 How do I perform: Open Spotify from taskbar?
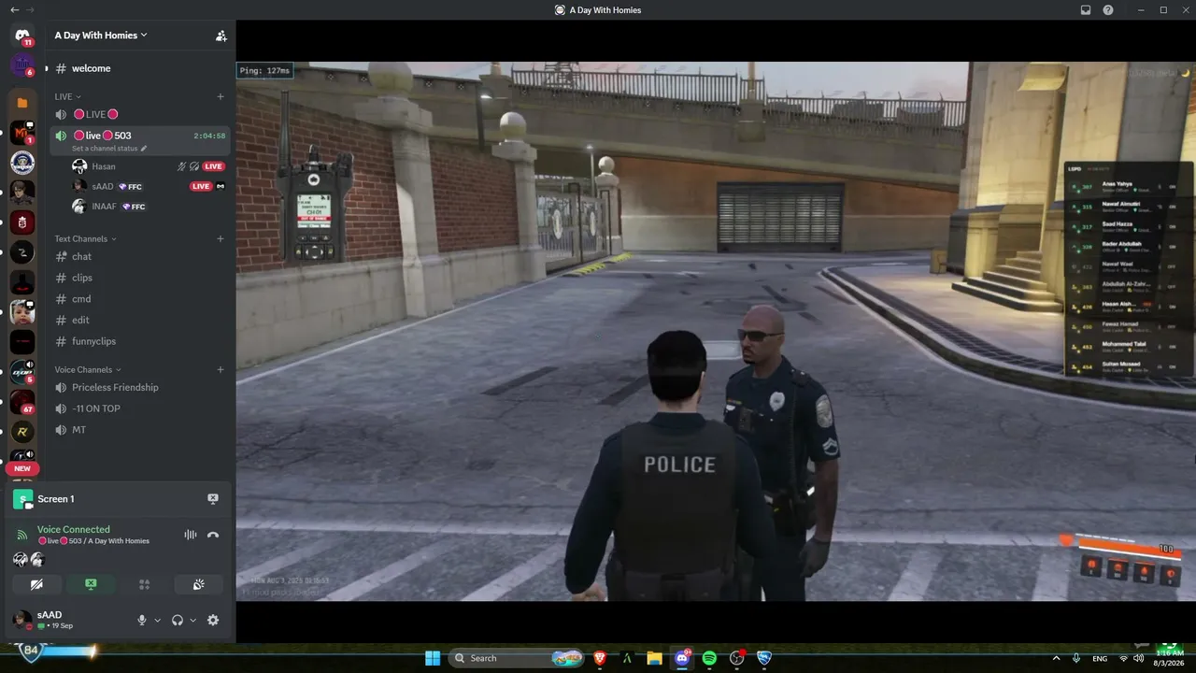(x=709, y=658)
